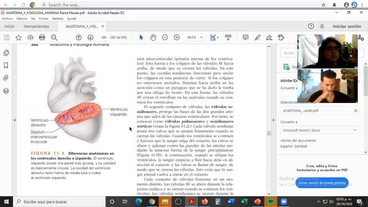
Task: Open Zoom from the taskbar
Action: (283, 202)
